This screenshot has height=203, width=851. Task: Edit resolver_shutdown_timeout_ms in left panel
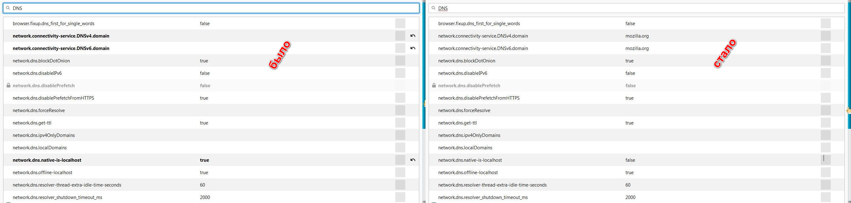(400, 197)
